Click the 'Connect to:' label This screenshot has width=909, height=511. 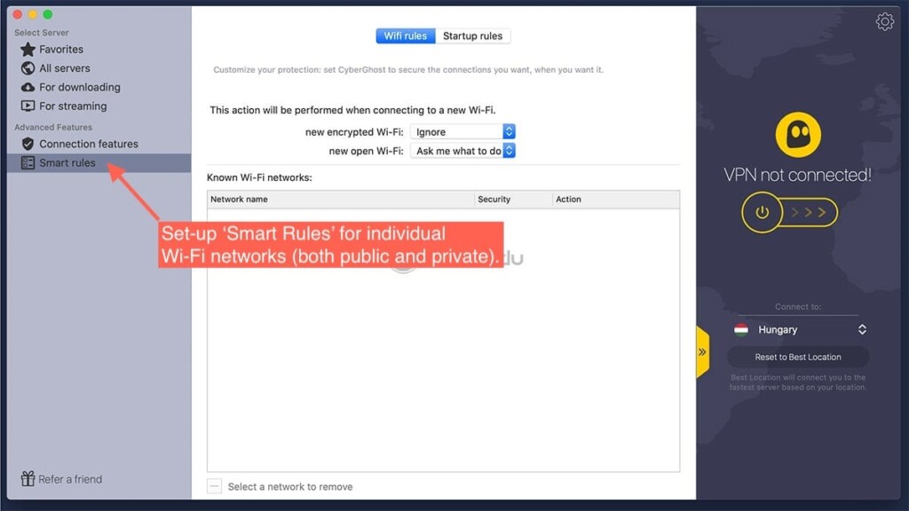[798, 306]
